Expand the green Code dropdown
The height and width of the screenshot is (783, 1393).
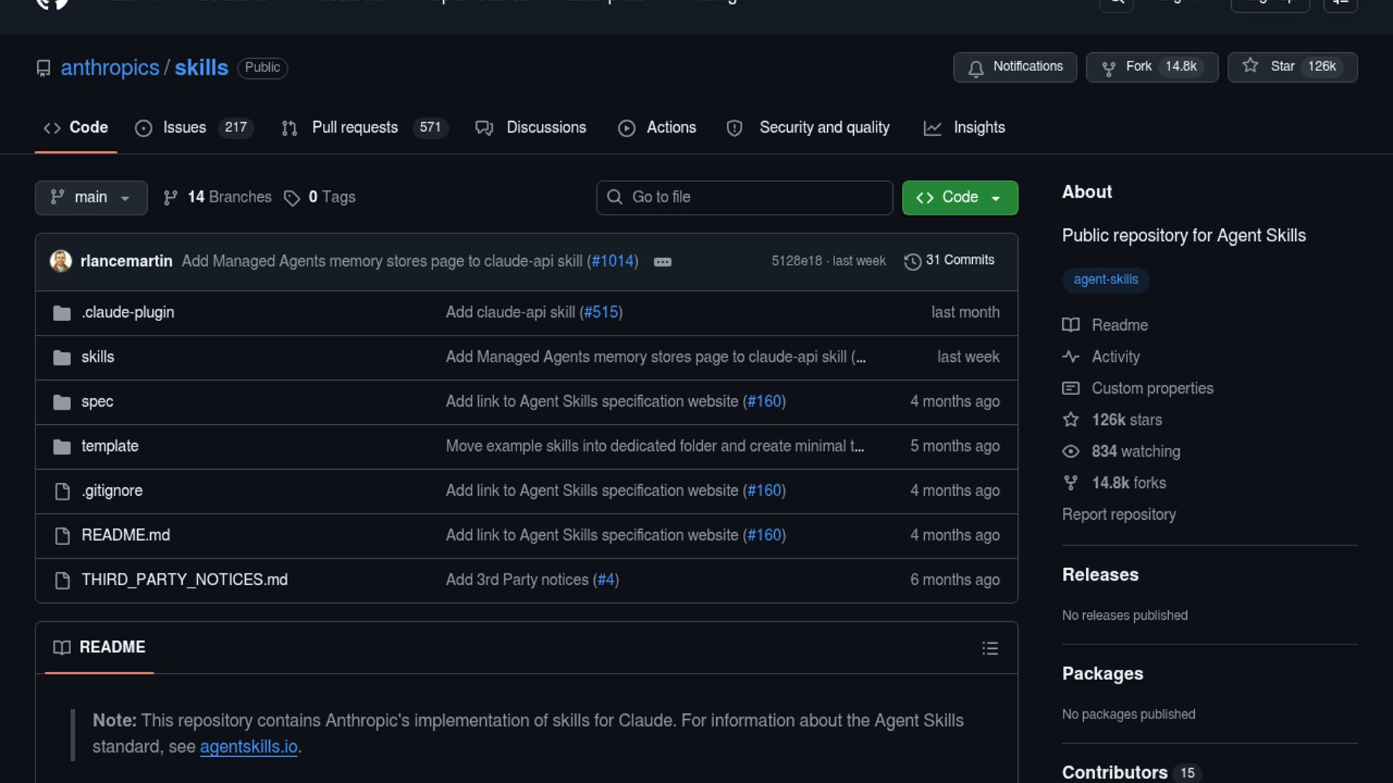pyautogui.click(x=959, y=197)
